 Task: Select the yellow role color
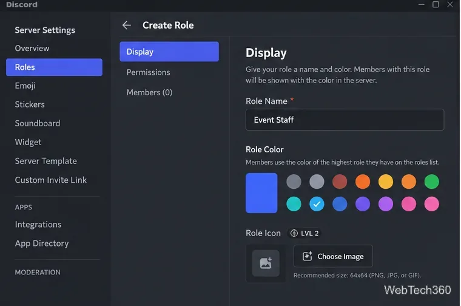[385, 182]
